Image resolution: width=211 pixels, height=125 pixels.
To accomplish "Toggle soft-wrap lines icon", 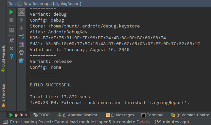I will (21, 36).
